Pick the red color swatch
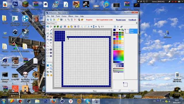The image size is (184, 104). point(117,37)
